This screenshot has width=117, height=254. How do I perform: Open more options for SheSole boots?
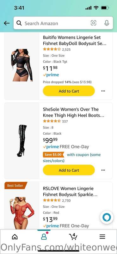pos(103,170)
